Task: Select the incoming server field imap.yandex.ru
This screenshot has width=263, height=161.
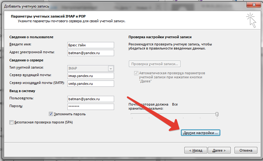Action: 90,76
